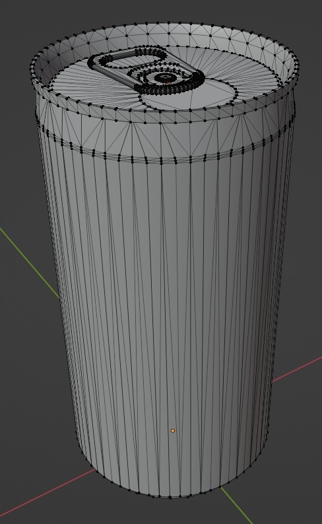Click the green Y axis line at upper left

[30, 261]
